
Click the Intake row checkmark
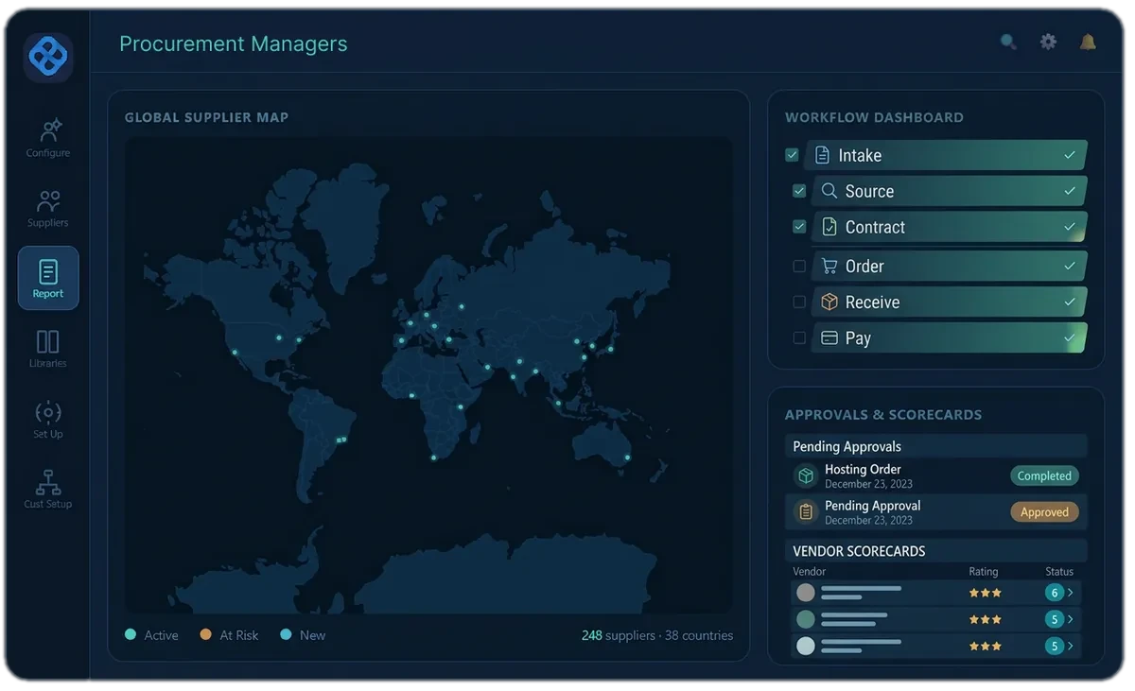point(1070,155)
